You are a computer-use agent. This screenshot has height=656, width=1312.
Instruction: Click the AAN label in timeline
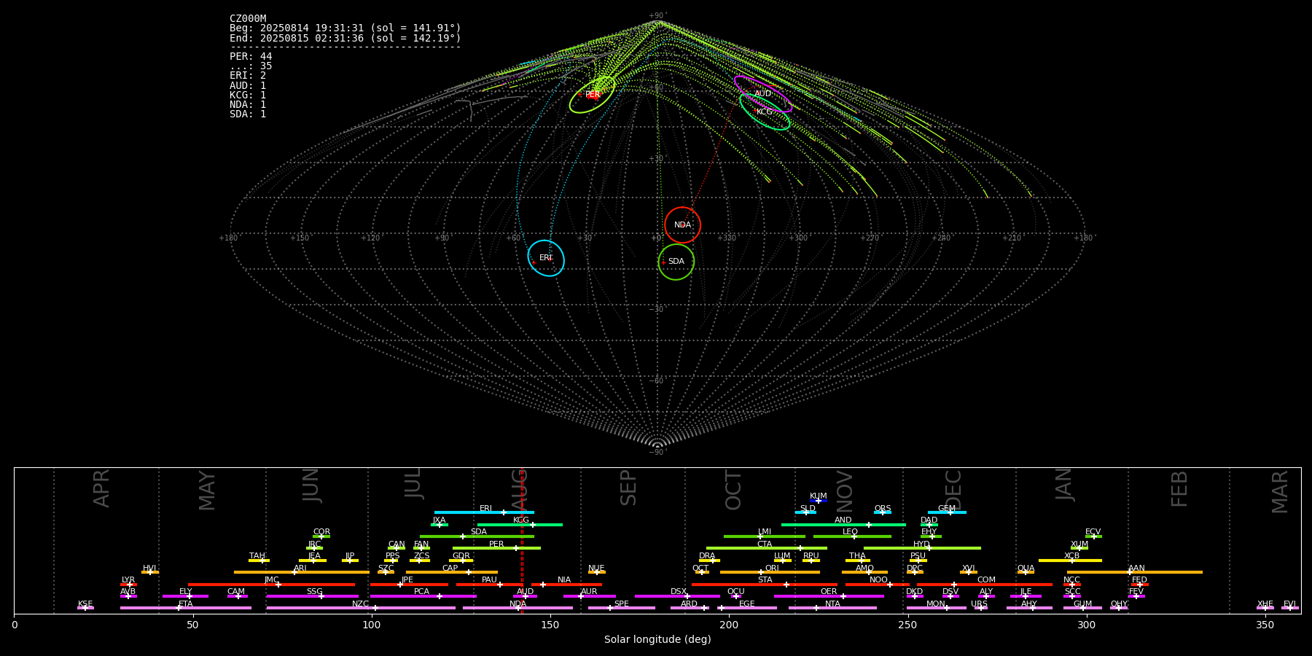[x=1136, y=569]
